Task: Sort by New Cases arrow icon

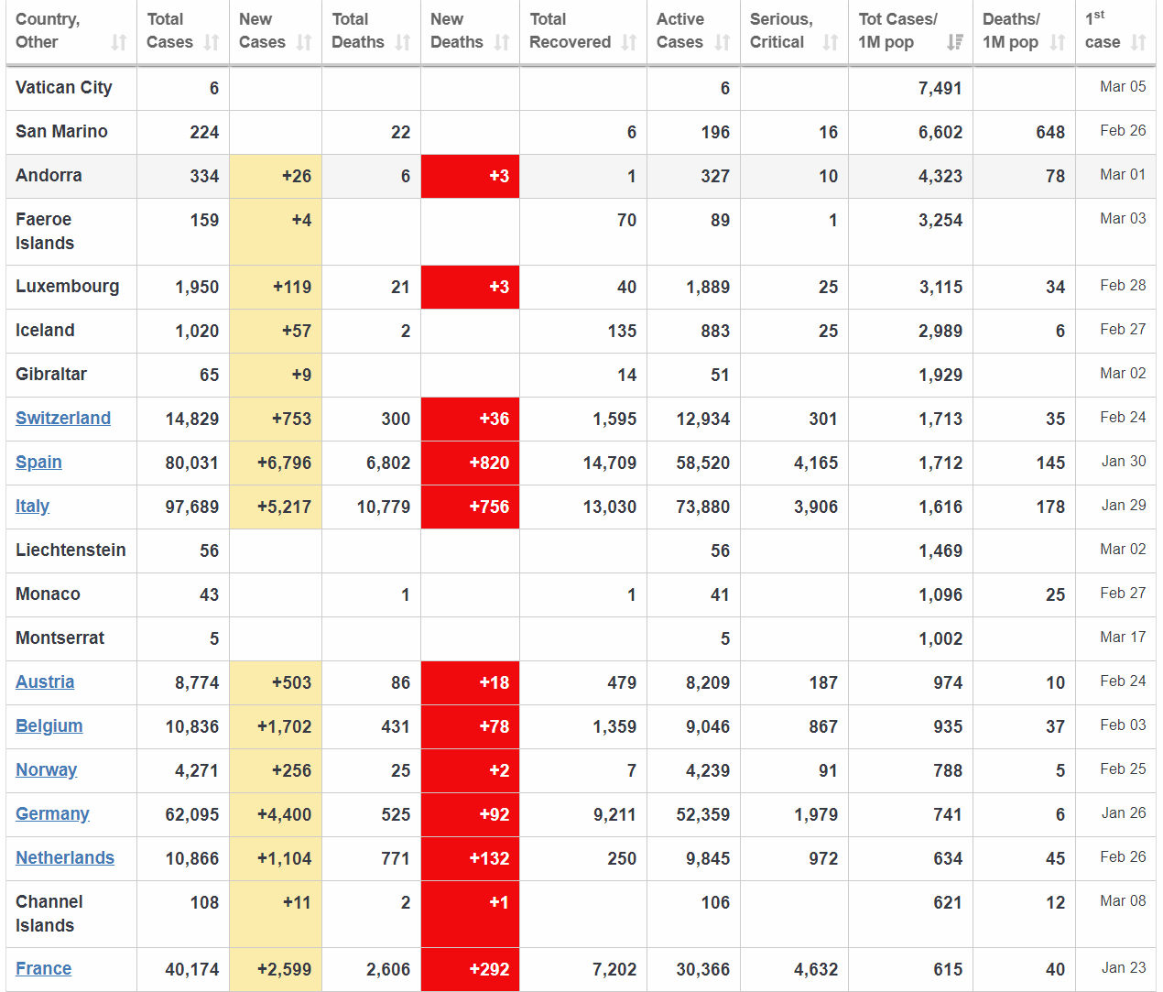Action: coord(304,42)
